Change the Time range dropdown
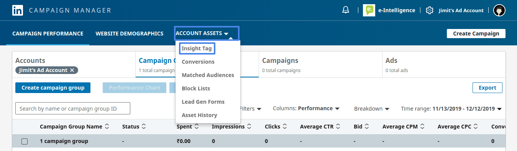Screen dimensions: 517x151 click(451, 109)
